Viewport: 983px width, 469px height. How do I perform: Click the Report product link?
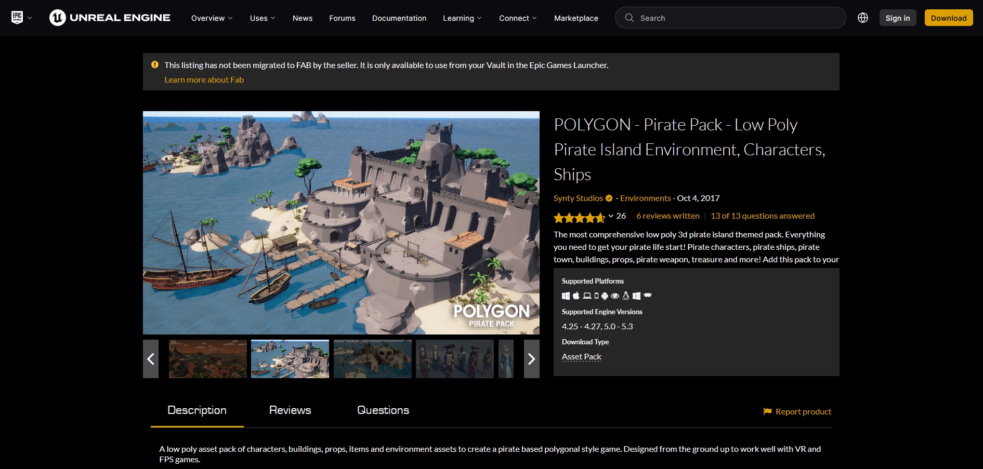tap(803, 411)
